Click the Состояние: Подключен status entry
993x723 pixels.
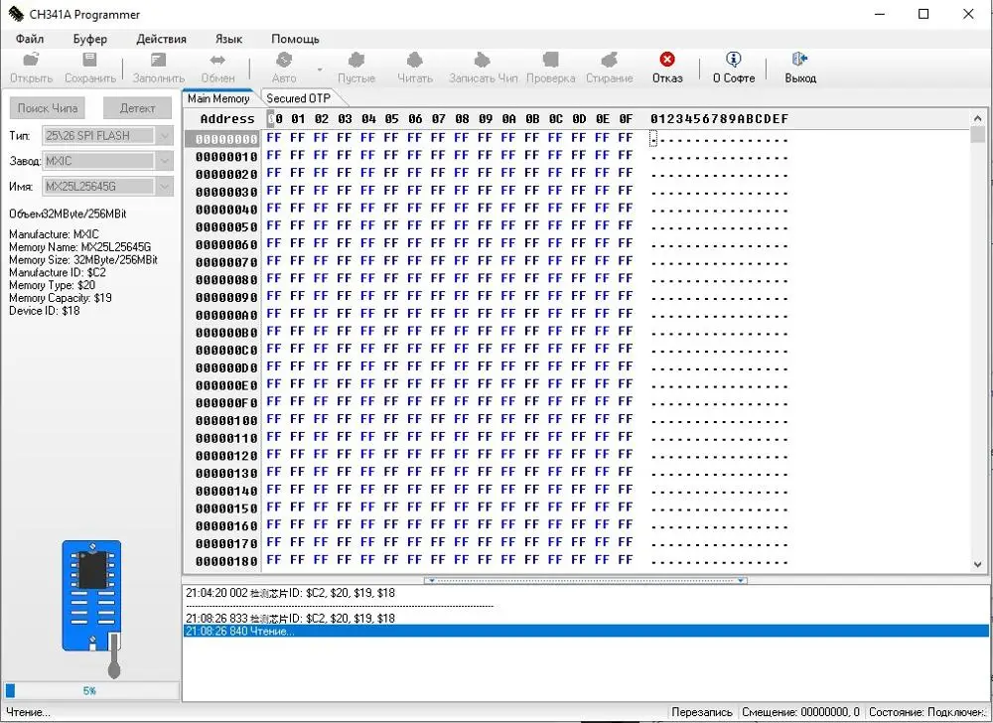pos(926,712)
